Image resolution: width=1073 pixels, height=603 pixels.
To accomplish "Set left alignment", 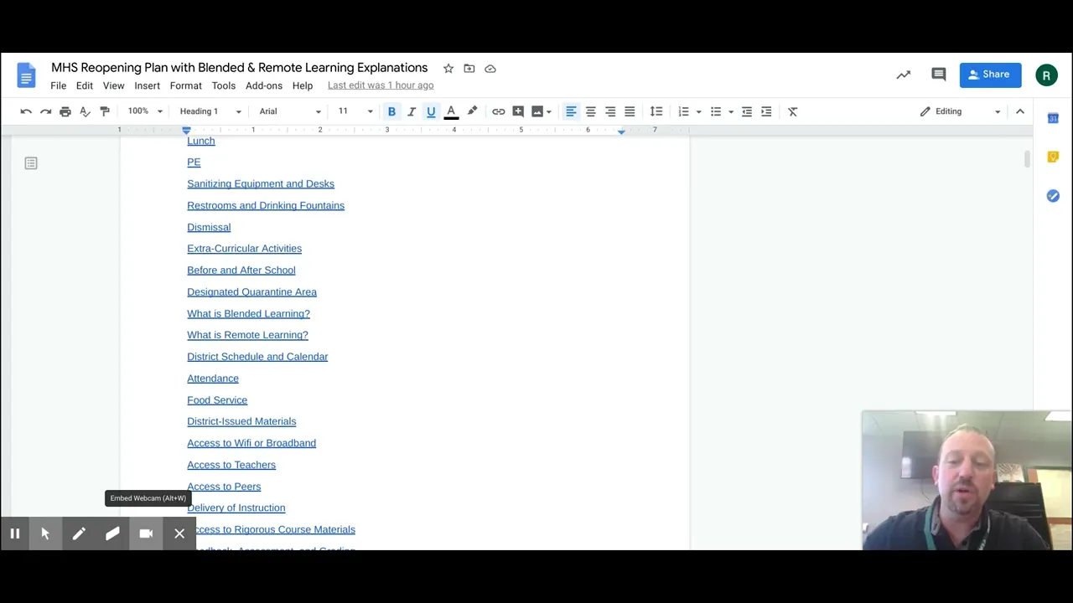I will click(571, 111).
